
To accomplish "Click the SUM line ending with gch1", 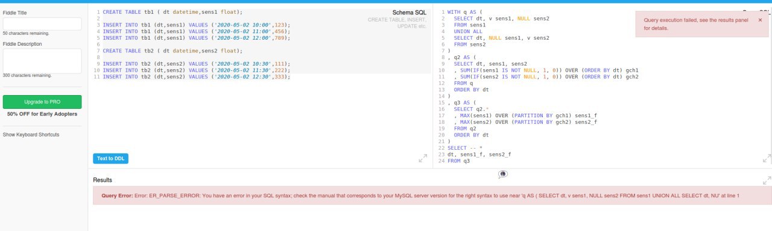I will (x=546, y=70).
